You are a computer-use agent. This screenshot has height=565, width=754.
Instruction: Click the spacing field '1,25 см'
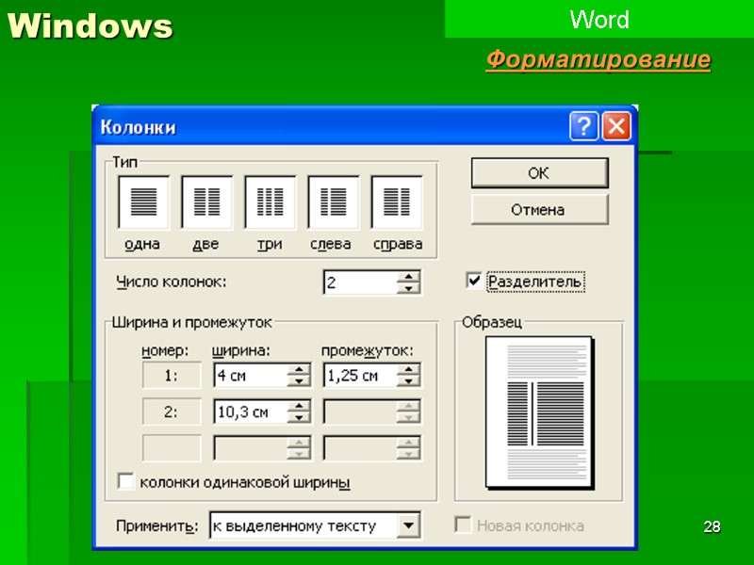click(361, 375)
